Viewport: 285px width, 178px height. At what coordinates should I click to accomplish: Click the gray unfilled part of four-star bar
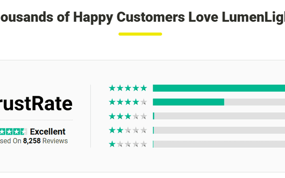(x=254, y=102)
